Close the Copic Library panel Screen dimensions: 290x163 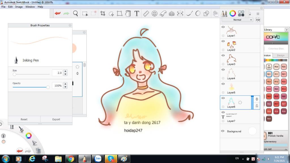[x=287, y=30]
